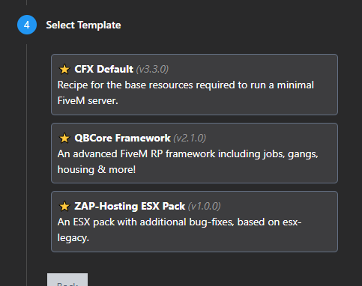Click the star icon beside ZAP-Hosting ESX Pack
Viewport: 362px width, 286px height.
[64, 206]
